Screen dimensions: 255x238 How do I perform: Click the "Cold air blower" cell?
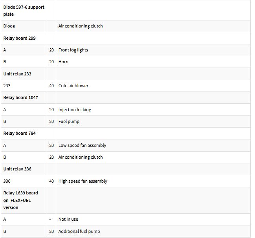(x=73, y=86)
